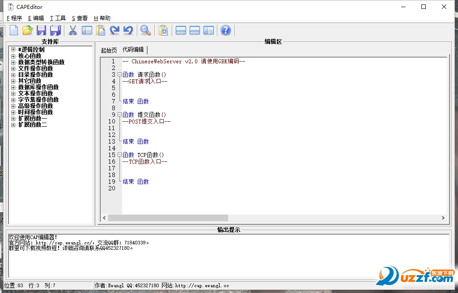Select the #逻辑控制 tree label
Image resolution: width=458 pixels, height=293 pixels.
coord(31,50)
